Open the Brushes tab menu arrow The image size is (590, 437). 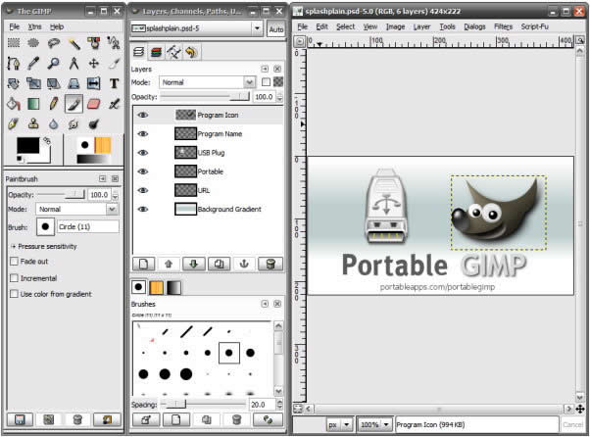pyautogui.click(x=265, y=304)
